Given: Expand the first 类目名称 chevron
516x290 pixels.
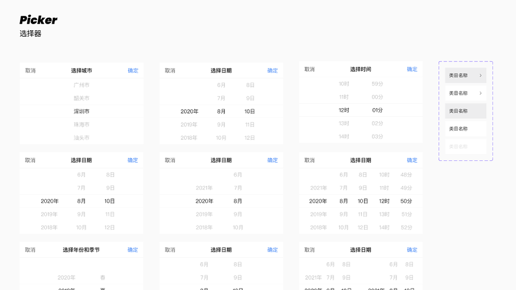Looking at the screenshot, I should pyautogui.click(x=481, y=75).
